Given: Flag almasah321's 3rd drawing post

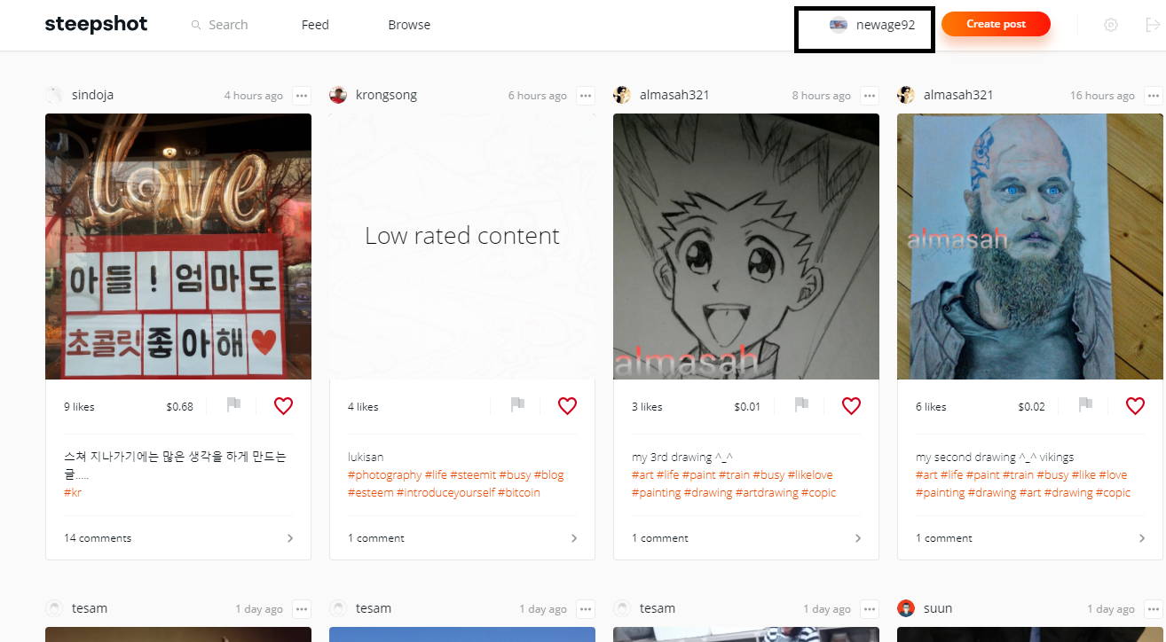Looking at the screenshot, I should click(801, 405).
